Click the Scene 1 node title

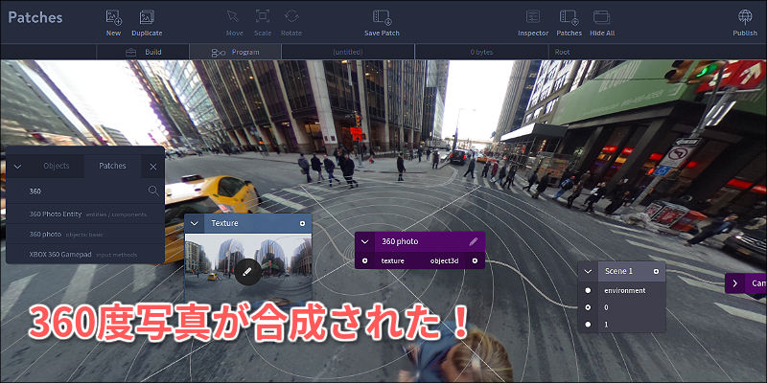[618, 271]
